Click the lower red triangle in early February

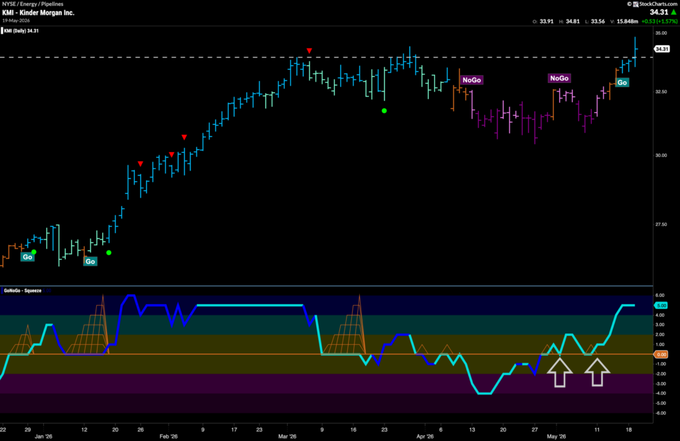[x=172, y=154]
